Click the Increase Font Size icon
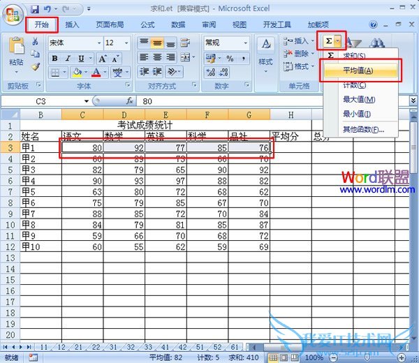419x363 pixels. click(x=103, y=59)
